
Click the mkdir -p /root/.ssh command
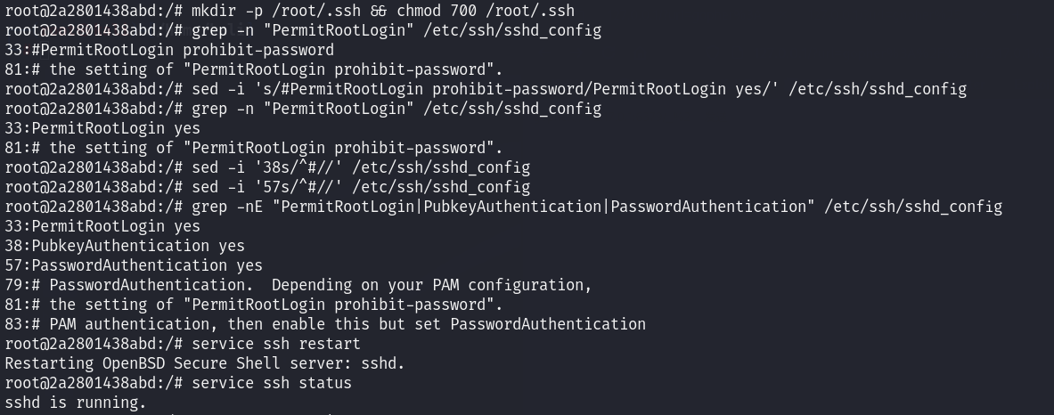click(285, 11)
